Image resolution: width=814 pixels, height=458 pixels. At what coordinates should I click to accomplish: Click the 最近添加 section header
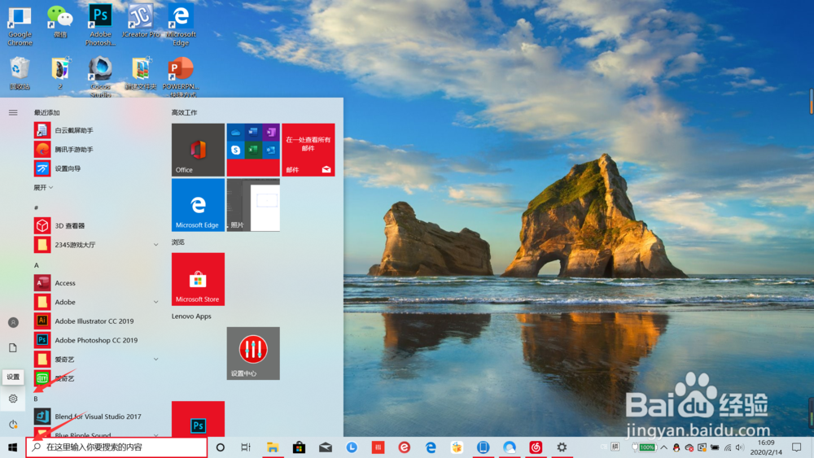[x=46, y=112]
